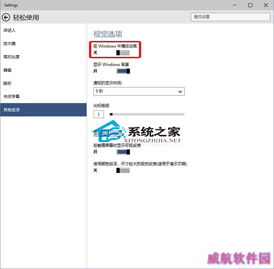
Task: Click the 轻松使用 page title
Action: [x=26, y=18]
